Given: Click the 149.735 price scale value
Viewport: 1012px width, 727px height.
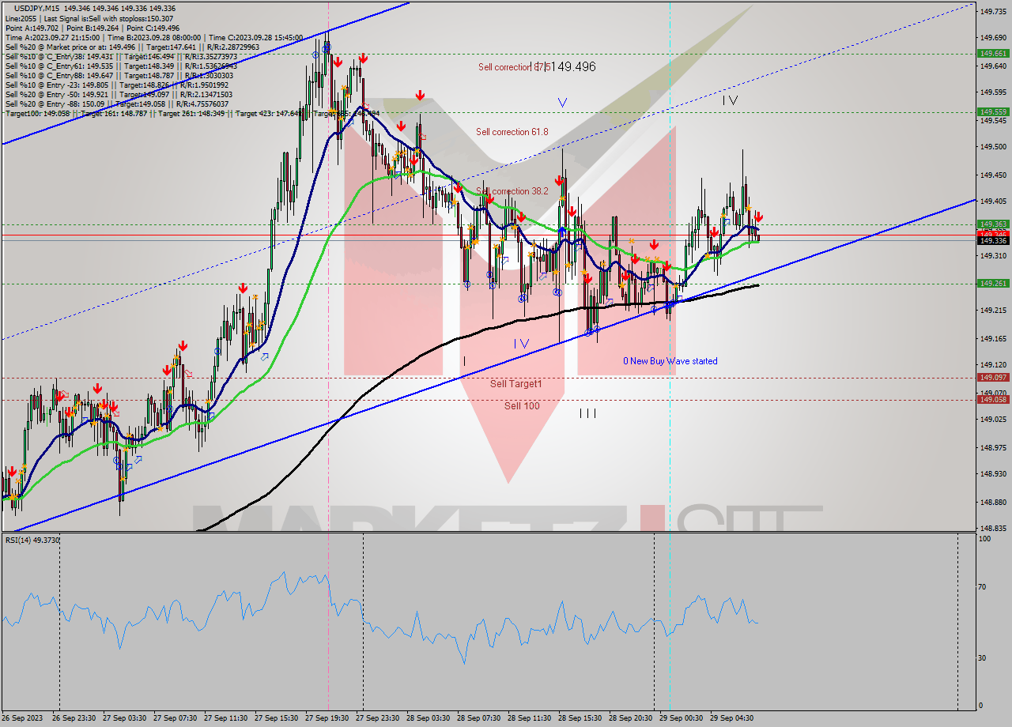Looking at the screenshot, I should [x=993, y=11].
